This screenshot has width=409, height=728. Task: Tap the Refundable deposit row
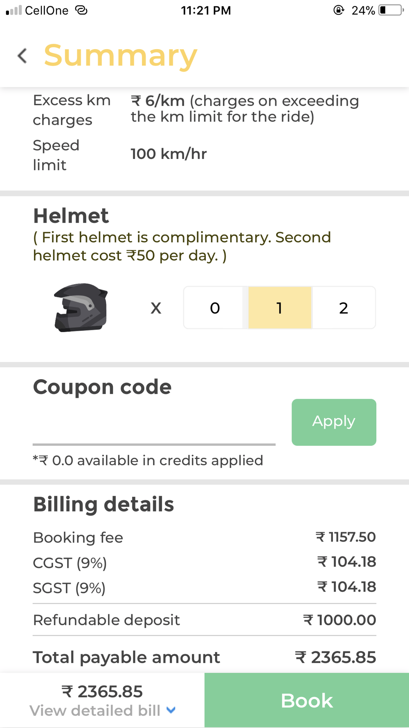tap(204, 620)
